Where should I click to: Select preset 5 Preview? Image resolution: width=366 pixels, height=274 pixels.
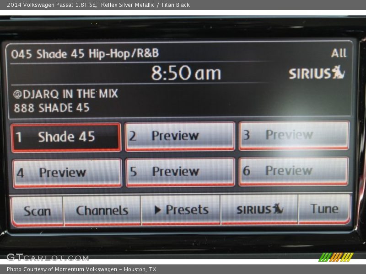180,173
